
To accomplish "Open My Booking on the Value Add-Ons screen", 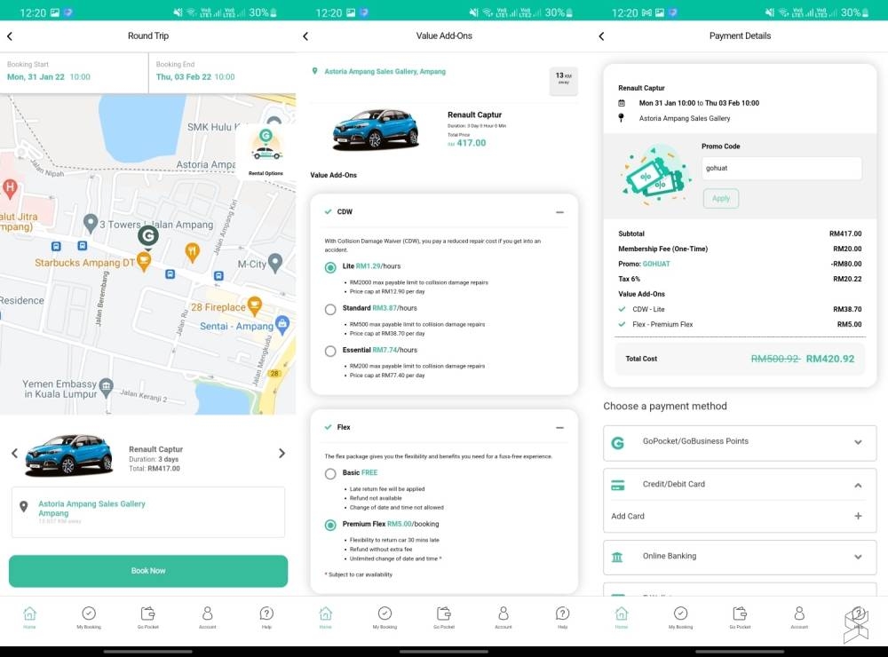I will 385,617.
